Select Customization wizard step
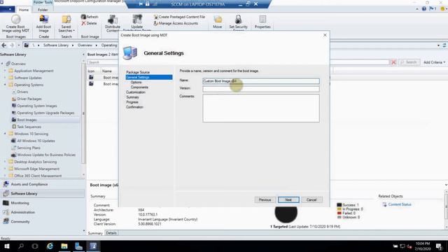 (136, 92)
